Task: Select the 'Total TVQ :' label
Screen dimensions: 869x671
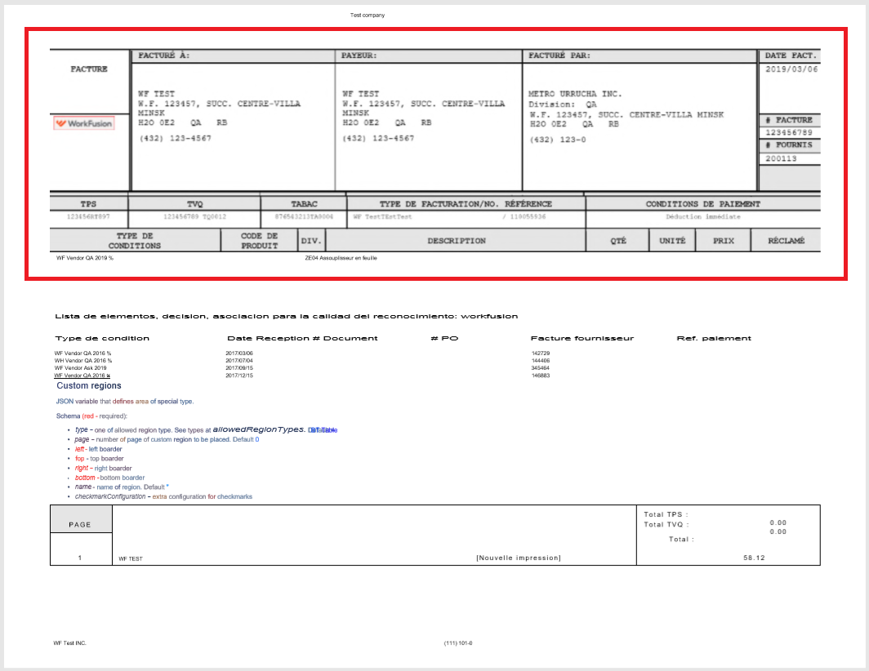Action: [666, 525]
